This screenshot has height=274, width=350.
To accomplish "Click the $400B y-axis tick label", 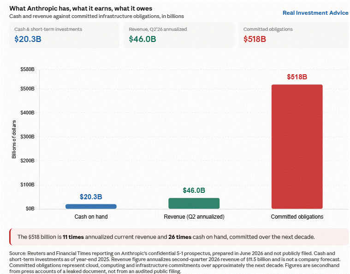I will 28,113.
